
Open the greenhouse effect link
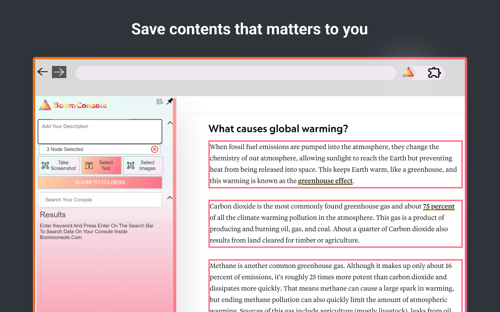325,181
